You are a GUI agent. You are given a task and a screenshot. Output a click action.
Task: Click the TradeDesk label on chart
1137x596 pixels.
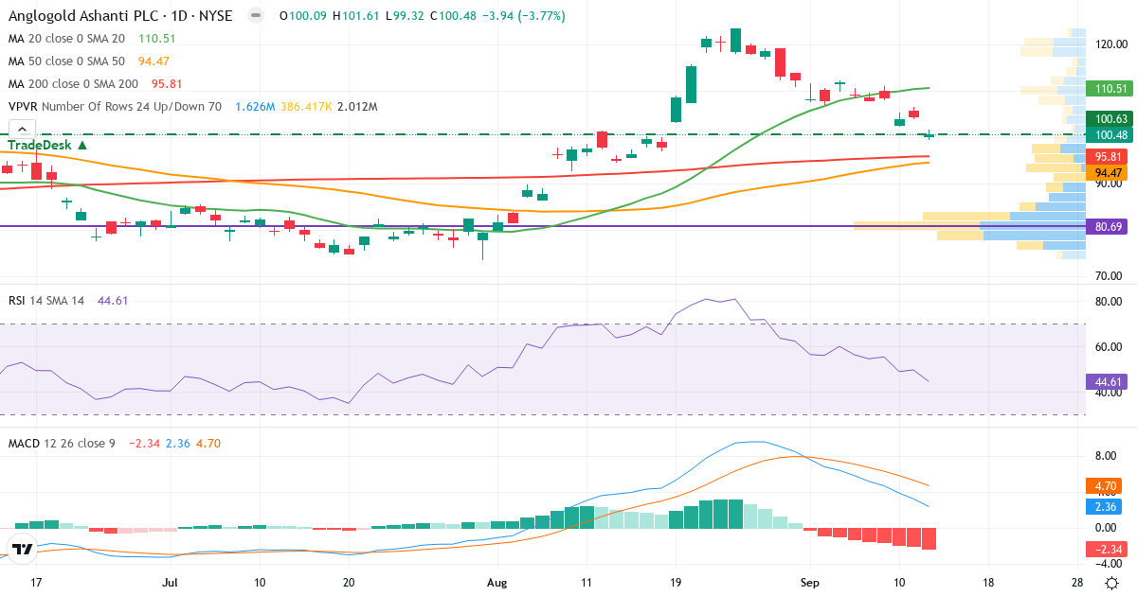[47, 145]
